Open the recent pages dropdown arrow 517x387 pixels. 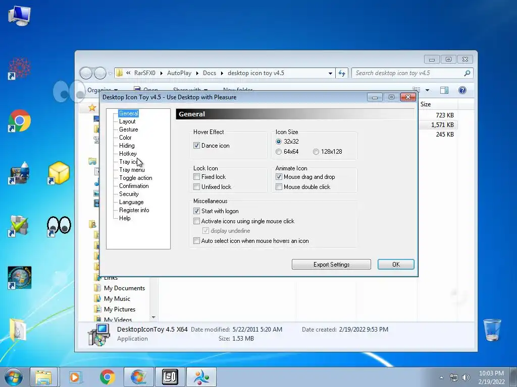tap(110, 74)
